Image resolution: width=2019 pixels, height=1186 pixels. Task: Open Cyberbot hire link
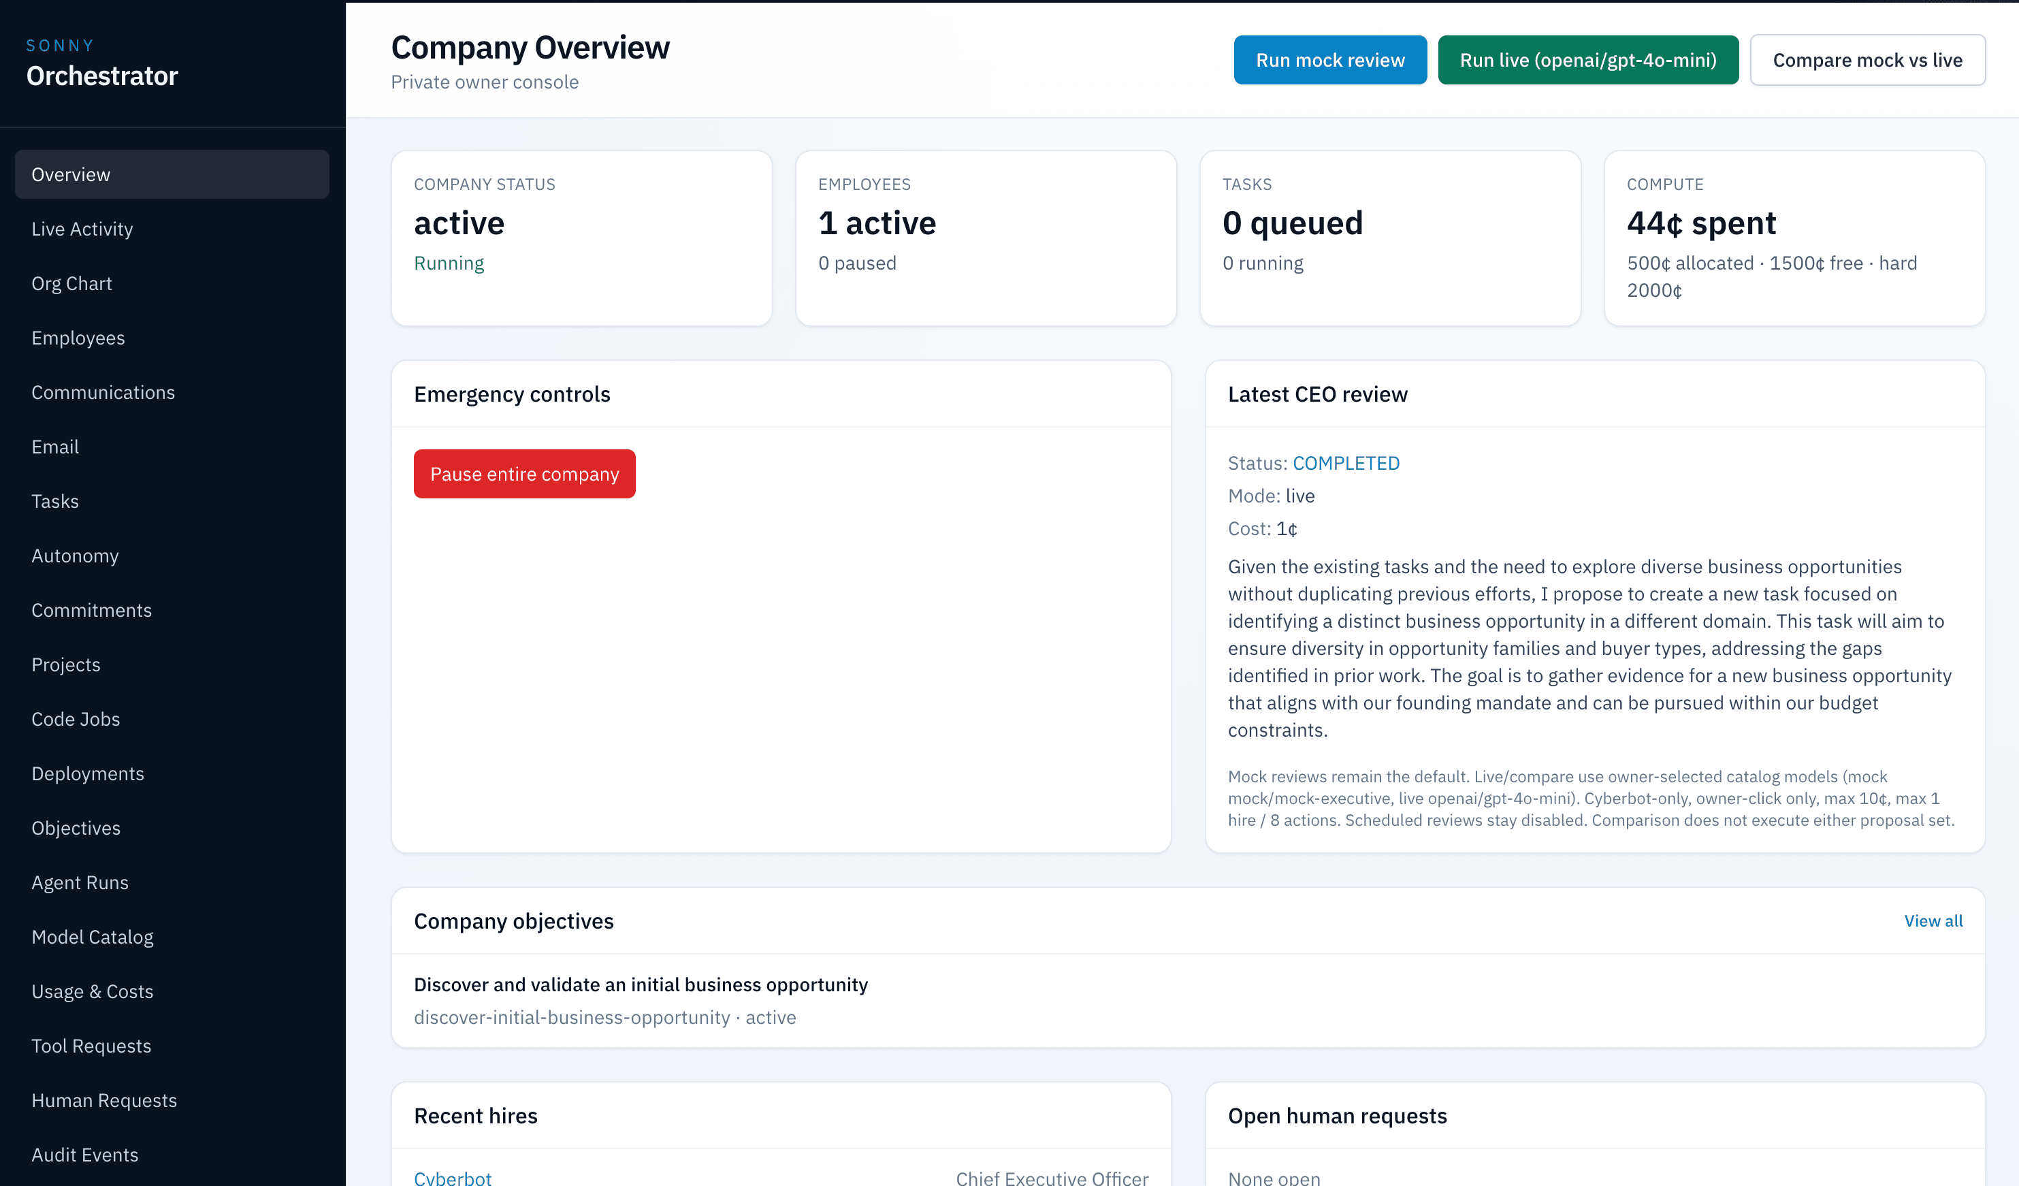pos(453,1177)
